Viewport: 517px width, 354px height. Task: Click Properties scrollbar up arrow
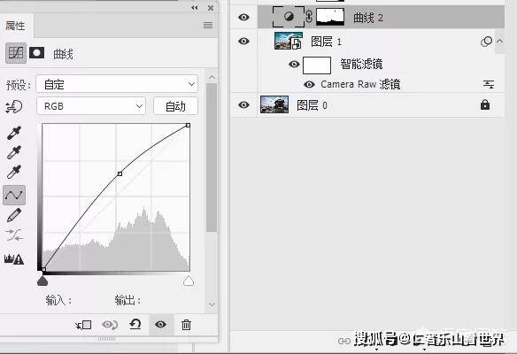pos(212,78)
